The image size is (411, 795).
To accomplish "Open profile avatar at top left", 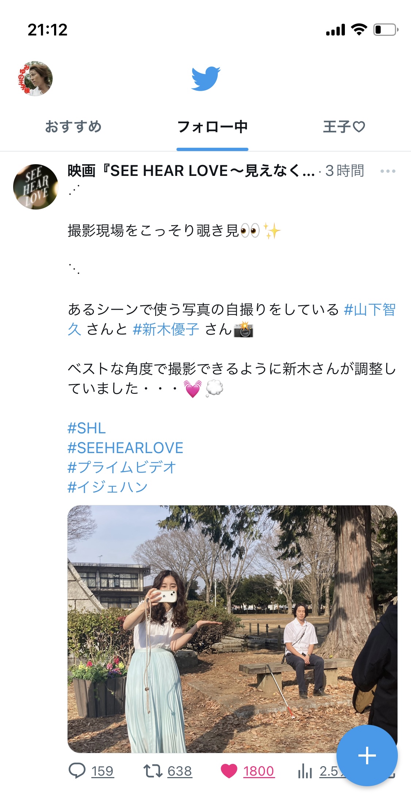I will tap(35, 79).
